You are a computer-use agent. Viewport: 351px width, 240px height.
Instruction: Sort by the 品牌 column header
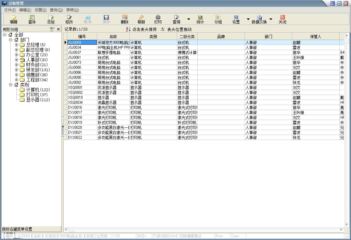pos(221,37)
